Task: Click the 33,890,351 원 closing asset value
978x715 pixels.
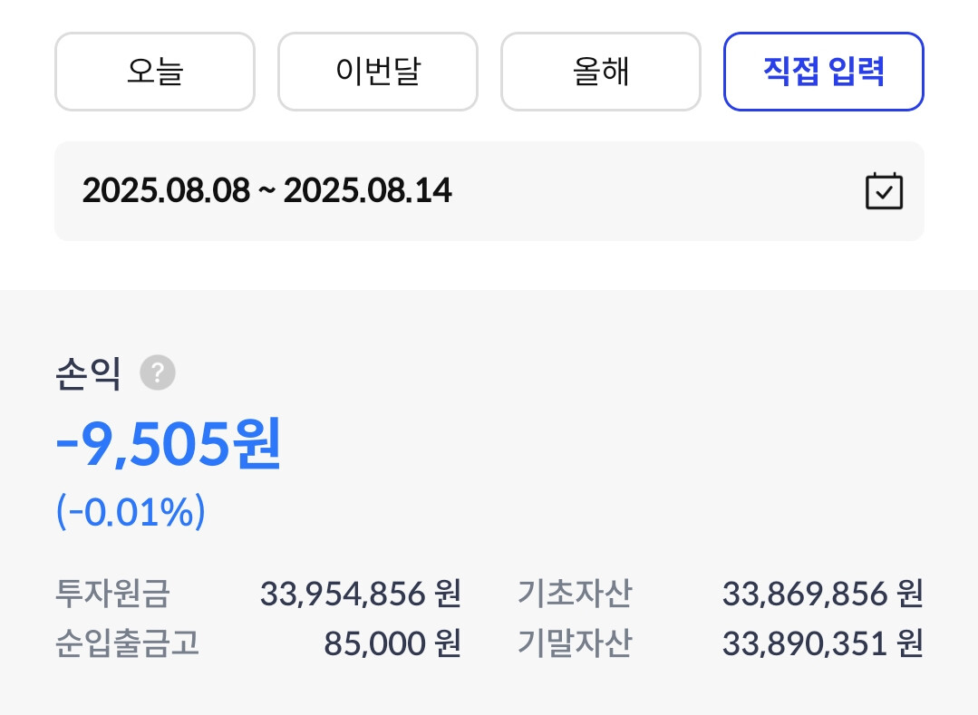Action: coord(822,643)
